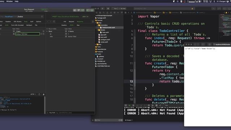Click the 200 OK status badge
Screen dimensions: 231x130
pyautogui.click(x=86, y=17)
